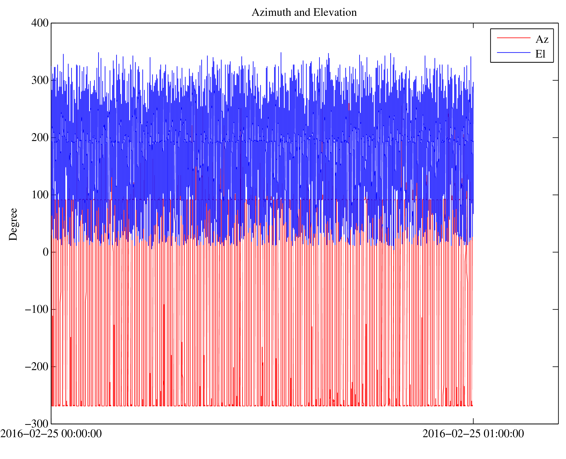Viewport: 566px width, 459px height.
Task: Click the 01:00:00 tick mark on bottom axis
Action: 473,421
